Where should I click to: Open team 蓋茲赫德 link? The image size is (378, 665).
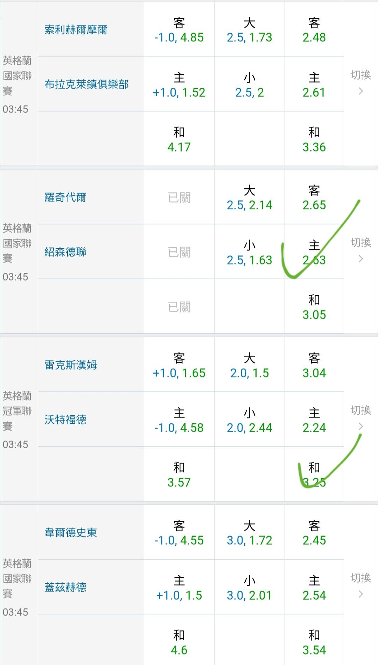(x=65, y=587)
